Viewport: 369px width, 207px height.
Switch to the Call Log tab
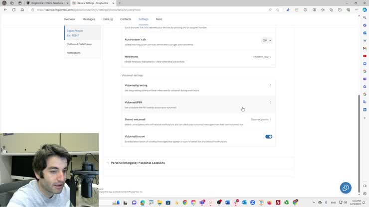(107, 19)
